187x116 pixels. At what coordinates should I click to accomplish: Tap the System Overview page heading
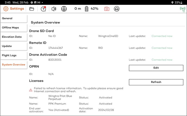pos(45,22)
